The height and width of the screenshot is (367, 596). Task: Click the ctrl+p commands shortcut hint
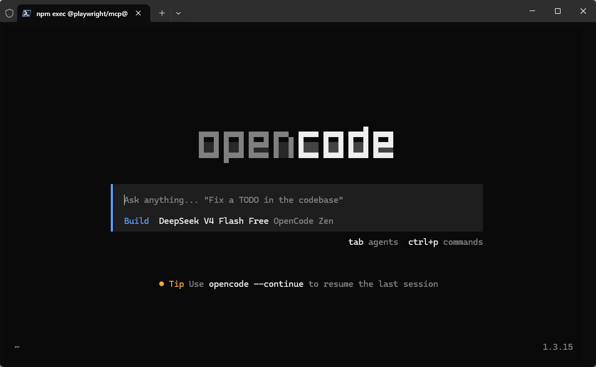click(x=445, y=242)
